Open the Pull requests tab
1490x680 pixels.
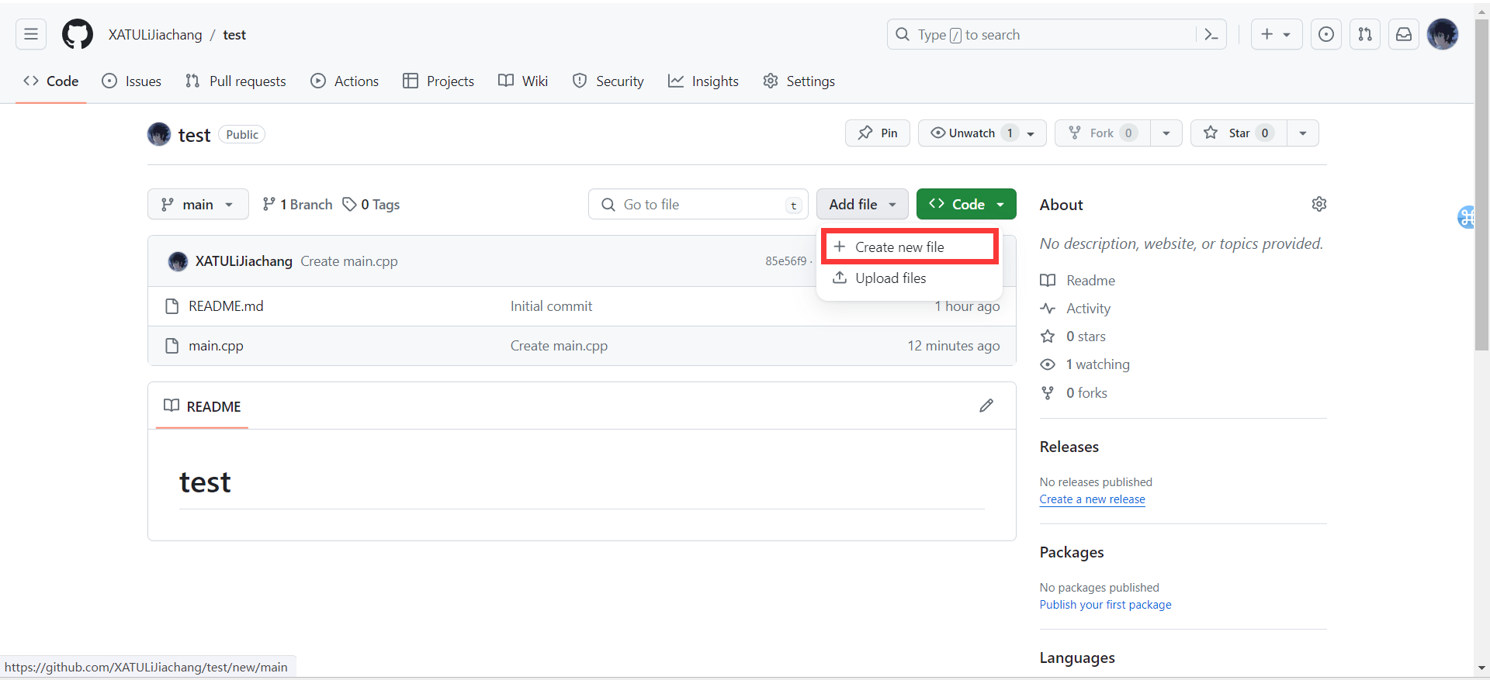[236, 81]
